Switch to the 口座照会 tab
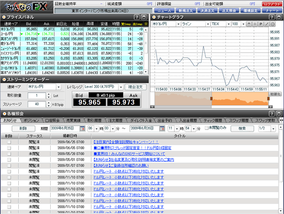 52,120
